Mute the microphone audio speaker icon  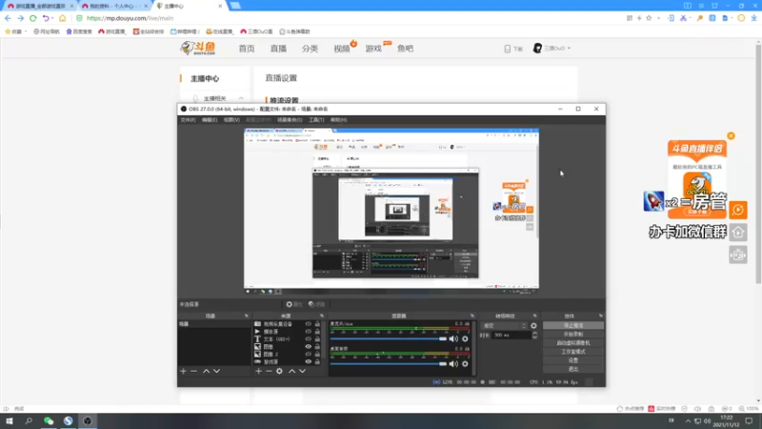pyautogui.click(x=453, y=338)
